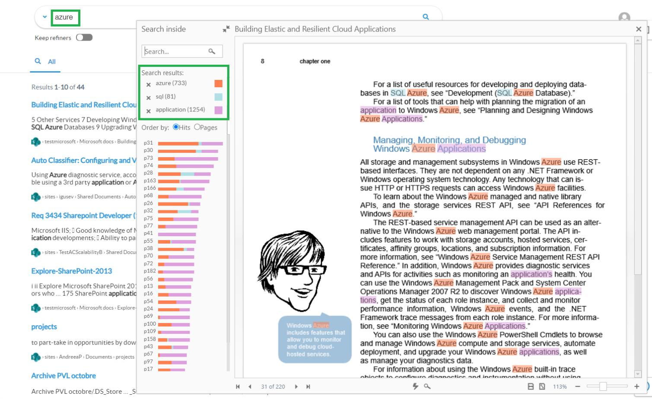The image size is (652, 399).
Task: Select Order by Hits radio button
Action: tap(176, 127)
